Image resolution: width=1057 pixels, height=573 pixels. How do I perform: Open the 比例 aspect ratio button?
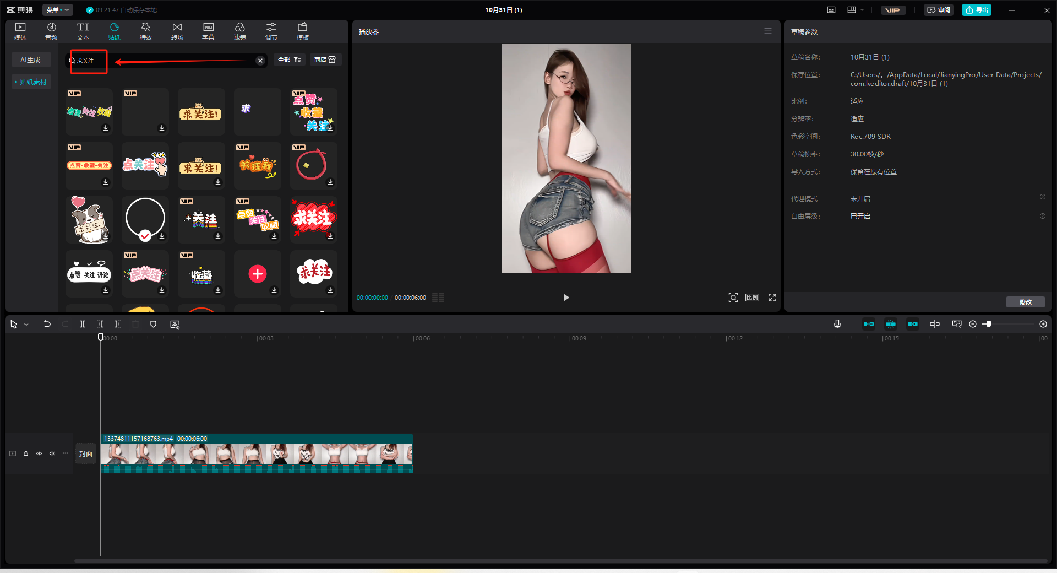coord(752,298)
